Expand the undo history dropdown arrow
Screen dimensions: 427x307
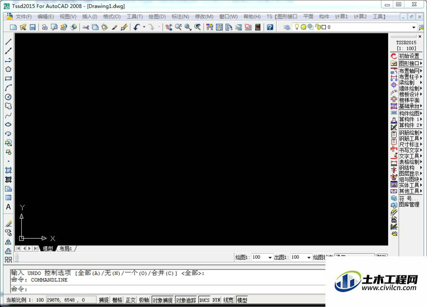[x=144, y=27]
